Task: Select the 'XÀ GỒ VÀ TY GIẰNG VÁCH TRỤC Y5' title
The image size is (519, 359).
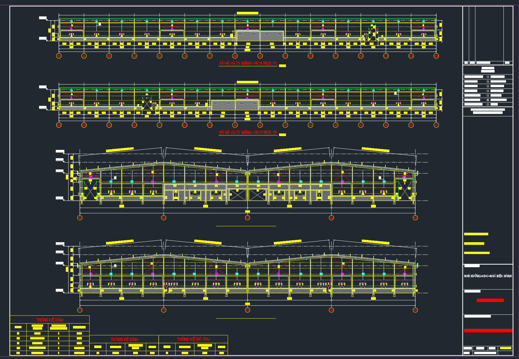Action: point(248,132)
